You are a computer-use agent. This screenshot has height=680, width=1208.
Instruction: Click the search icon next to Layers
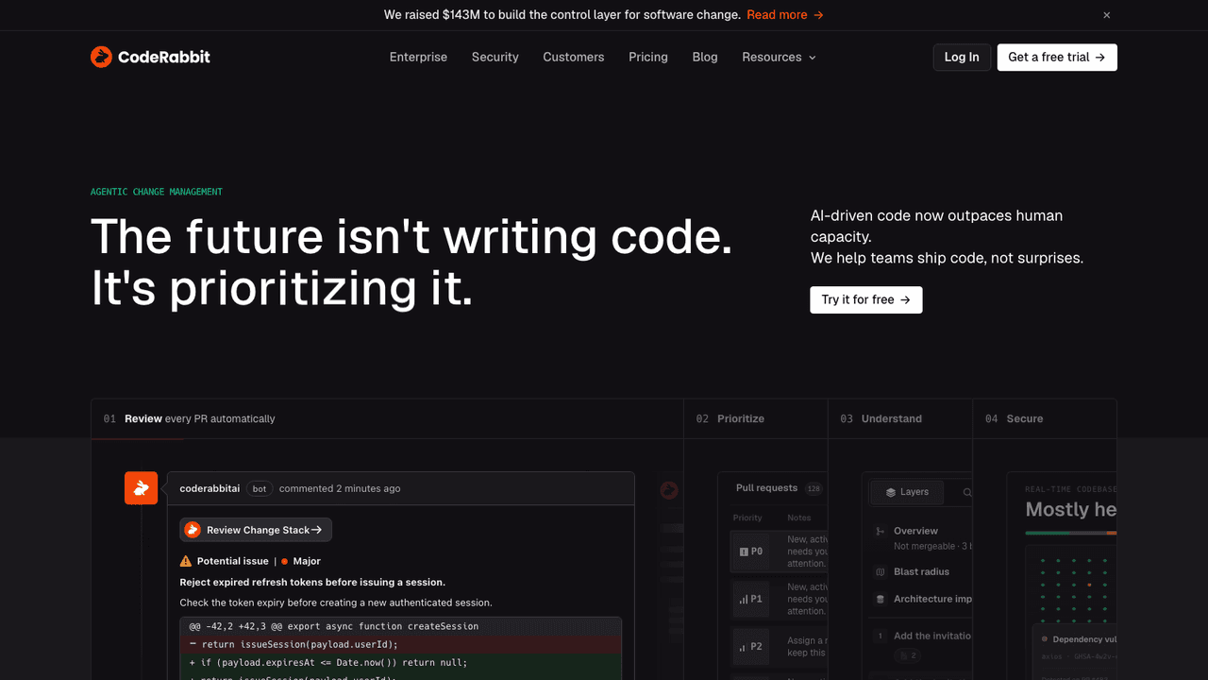[x=967, y=492]
